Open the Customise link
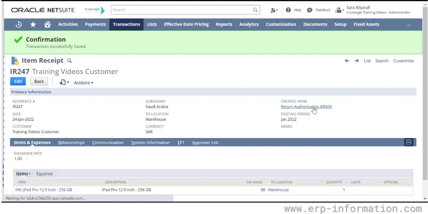 pos(403,61)
